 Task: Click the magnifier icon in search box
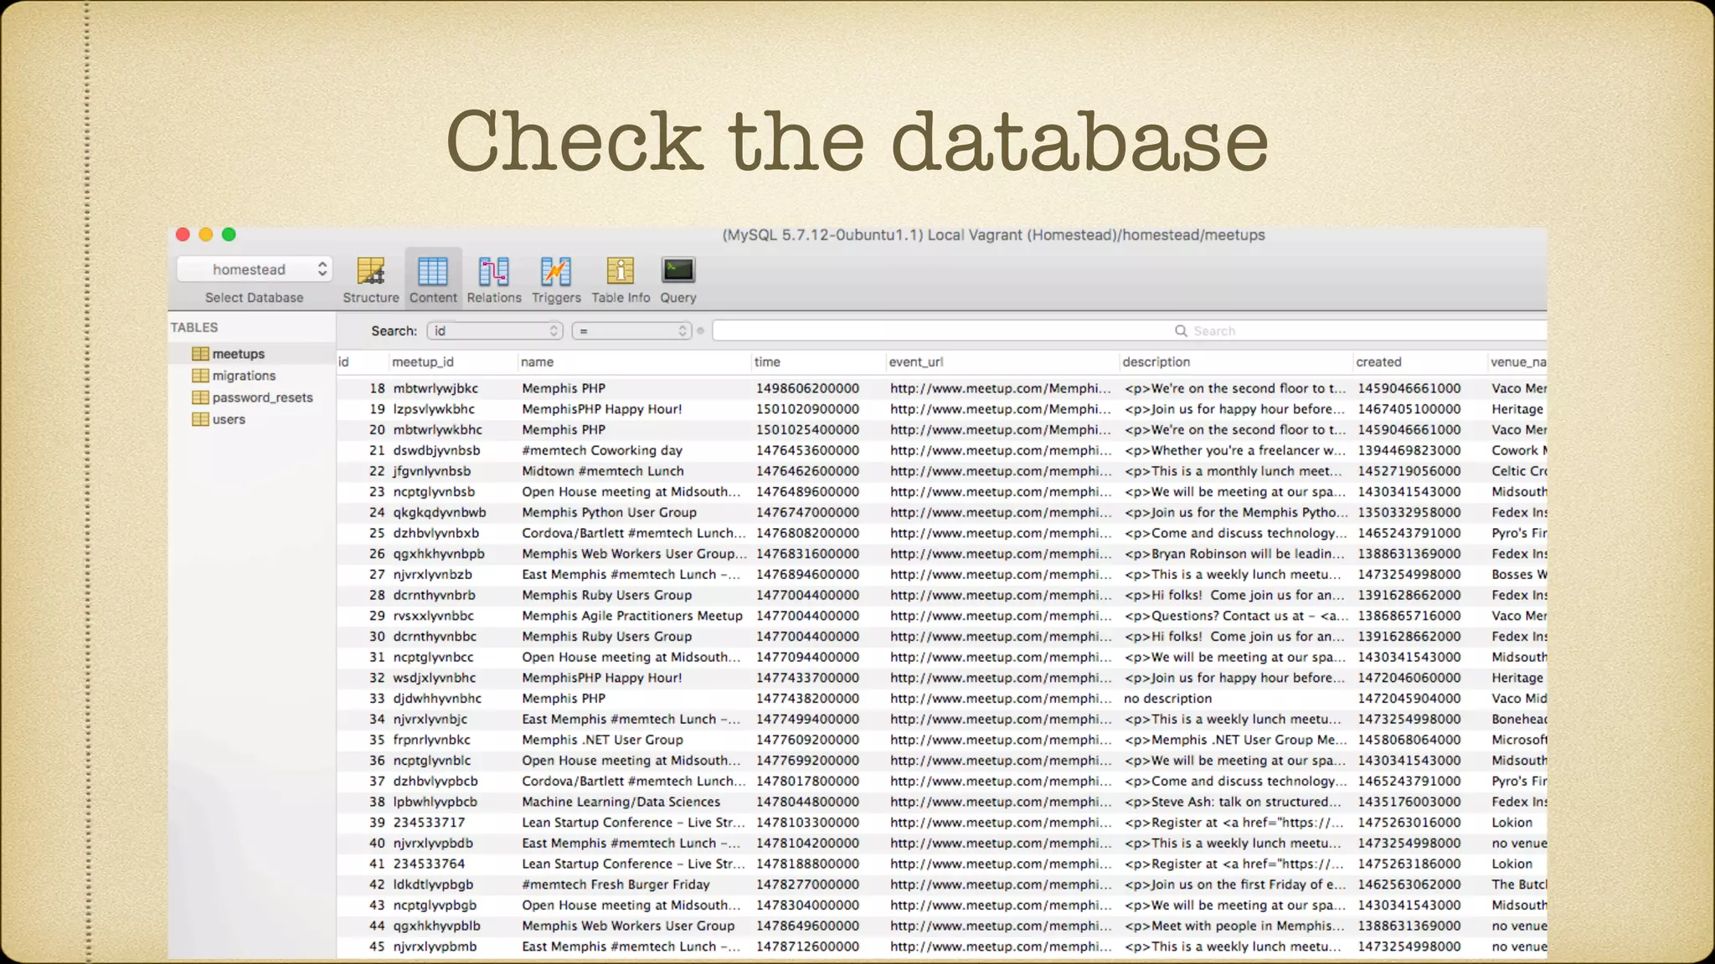tap(1181, 331)
